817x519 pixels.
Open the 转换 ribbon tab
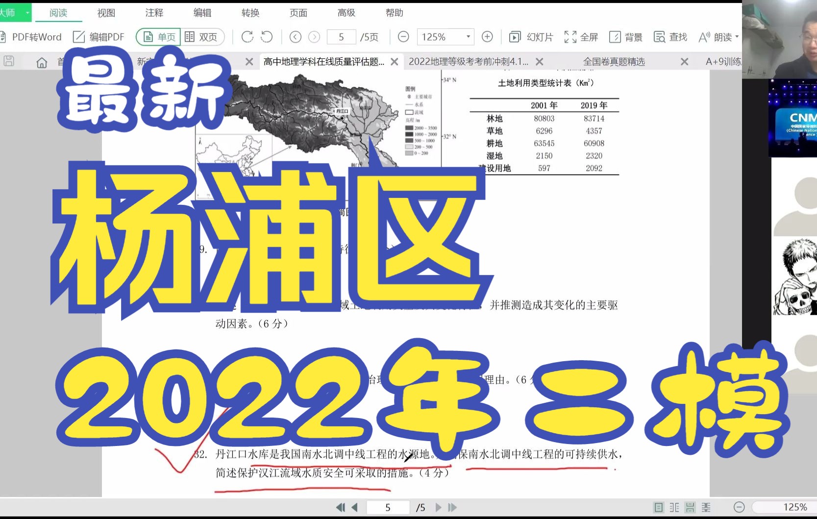point(250,13)
